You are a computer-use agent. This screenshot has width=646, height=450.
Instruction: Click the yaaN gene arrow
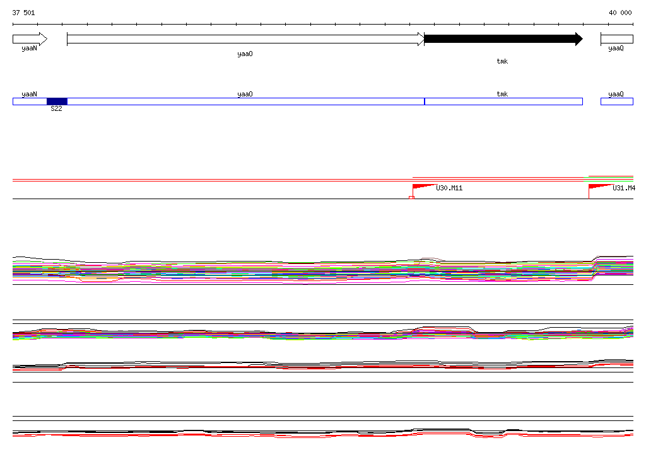coord(30,39)
